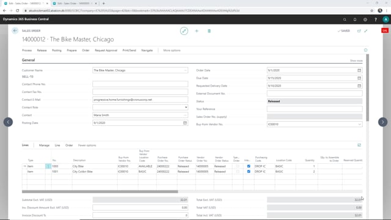391x220 pixels.
Task: Reload the browser page
Action: 18,10
